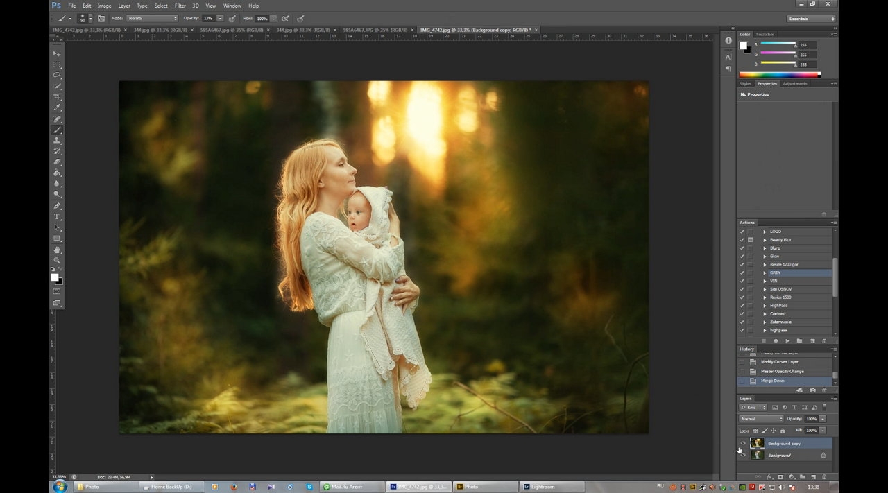Image resolution: width=888 pixels, height=493 pixels.
Task: Expand the LOGO action
Action: 765,232
